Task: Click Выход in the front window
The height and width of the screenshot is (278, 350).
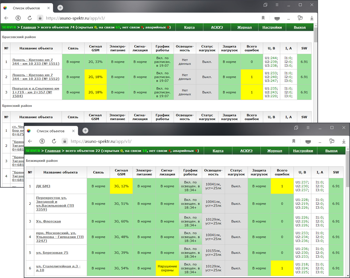Action: [331, 151]
